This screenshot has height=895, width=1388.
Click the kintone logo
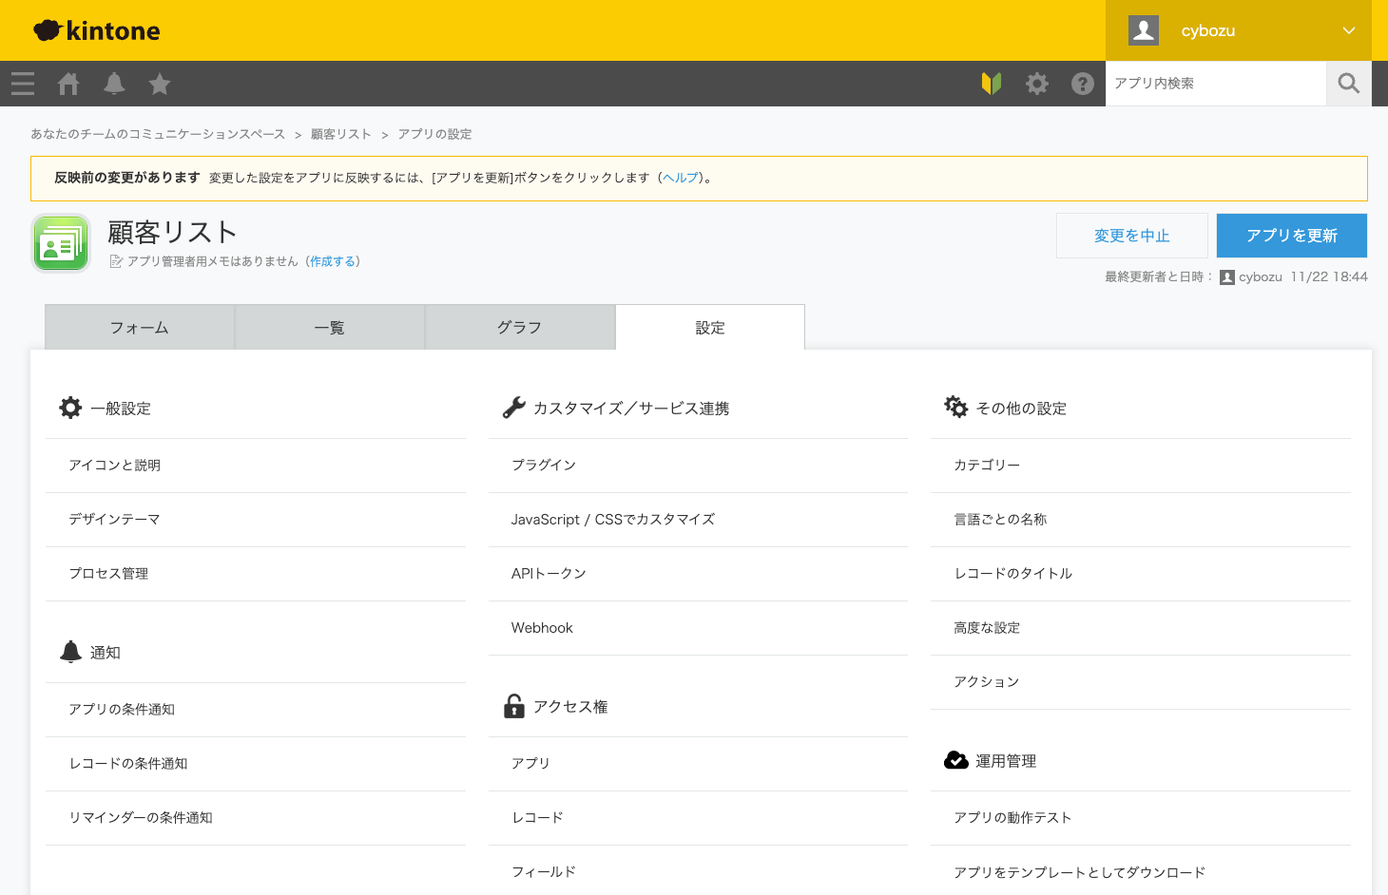click(x=97, y=30)
